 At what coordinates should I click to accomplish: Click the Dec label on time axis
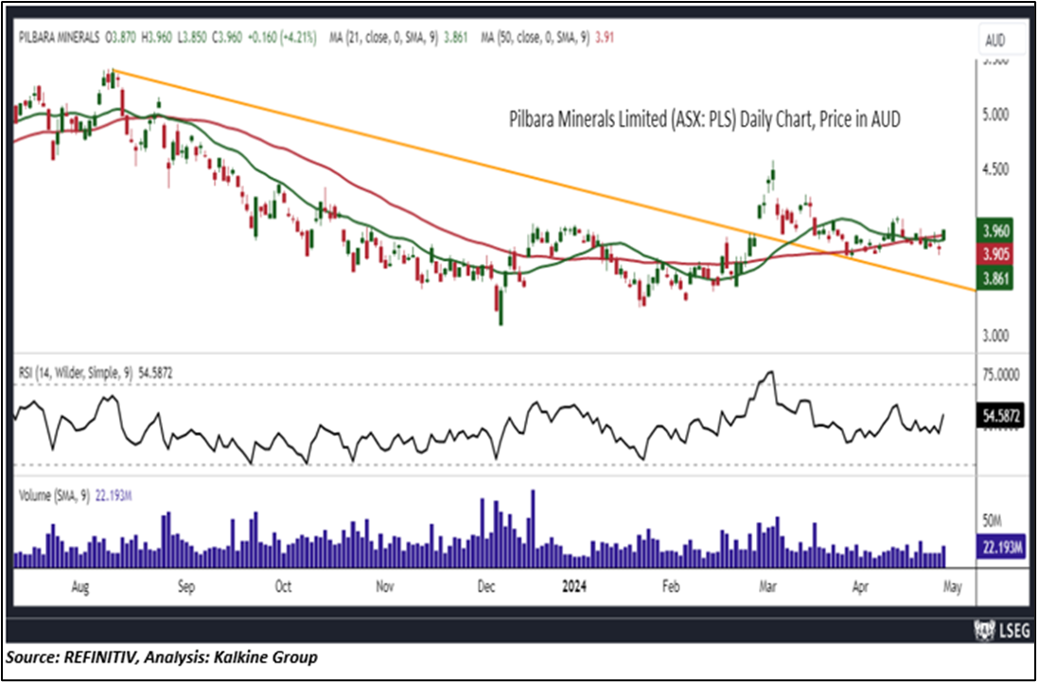pyautogui.click(x=486, y=586)
